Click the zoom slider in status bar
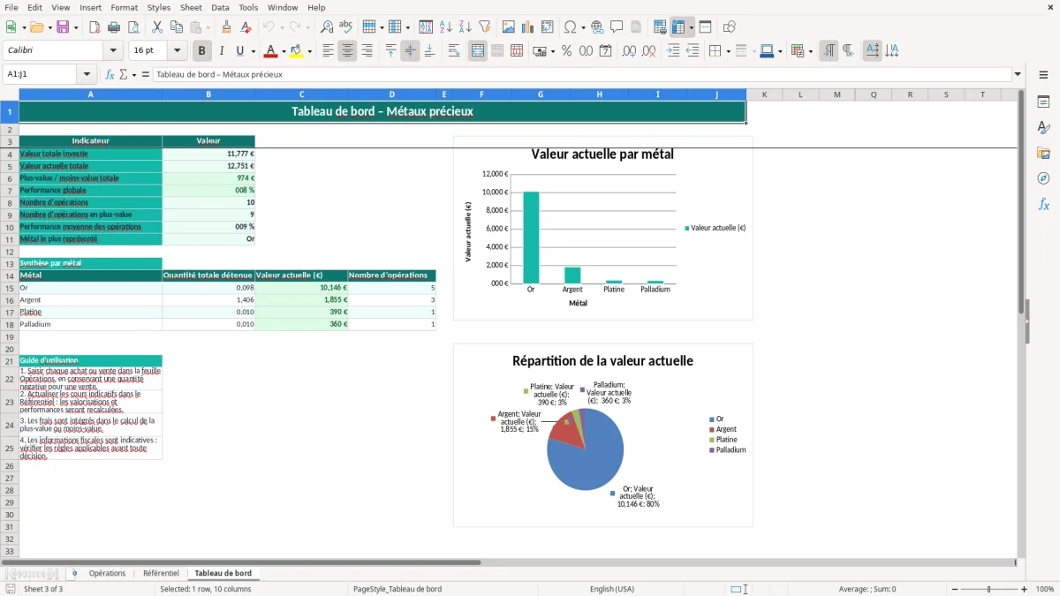1060x596 pixels. [989, 589]
